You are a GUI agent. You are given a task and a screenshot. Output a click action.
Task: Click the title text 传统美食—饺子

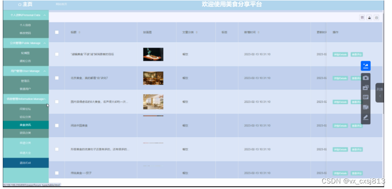81,173
